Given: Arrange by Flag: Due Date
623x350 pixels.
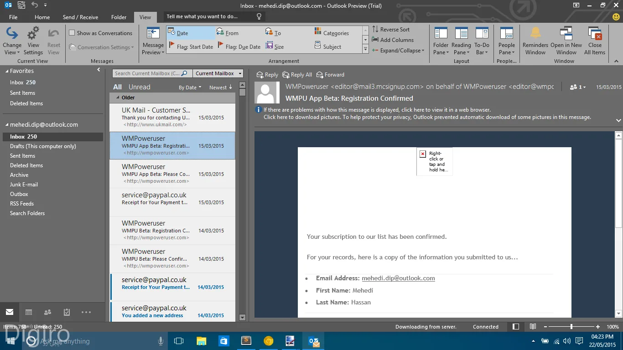Looking at the screenshot, I should pyautogui.click(x=239, y=46).
